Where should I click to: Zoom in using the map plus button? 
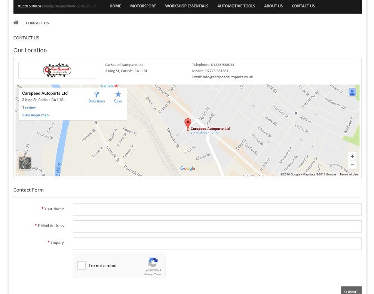(352, 156)
